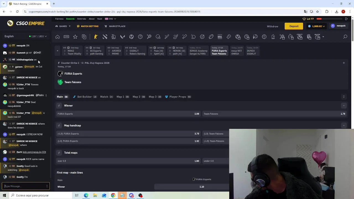Open the sportsbook search magnifier
The height and width of the screenshot is (199, 354).
coord(345,37)
